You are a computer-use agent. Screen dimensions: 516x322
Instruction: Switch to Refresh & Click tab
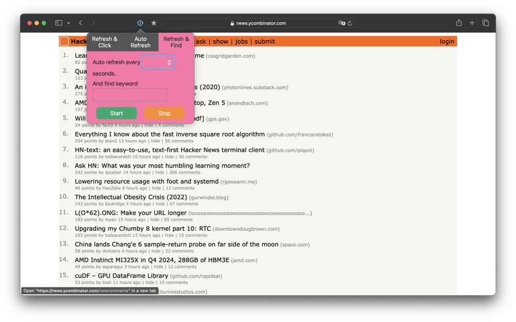(105, 42)
